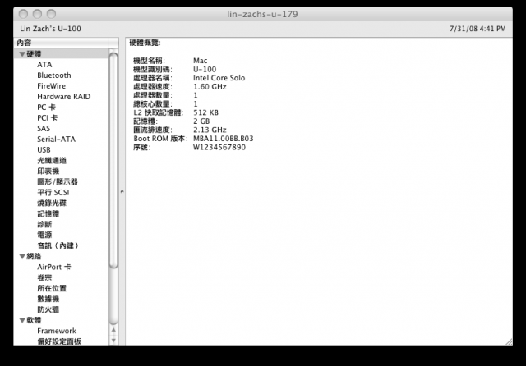Screen dimensions: 526x366
Task: Select 音訊（內建）entry
Action: coord(58,246)
